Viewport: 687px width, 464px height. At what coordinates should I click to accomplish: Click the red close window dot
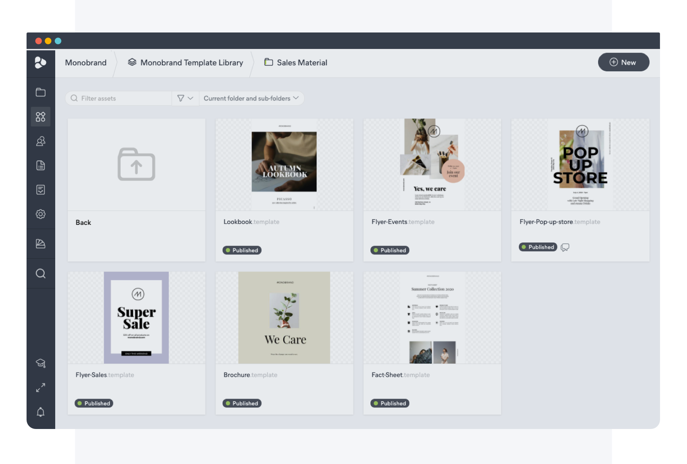coord(38,41)
